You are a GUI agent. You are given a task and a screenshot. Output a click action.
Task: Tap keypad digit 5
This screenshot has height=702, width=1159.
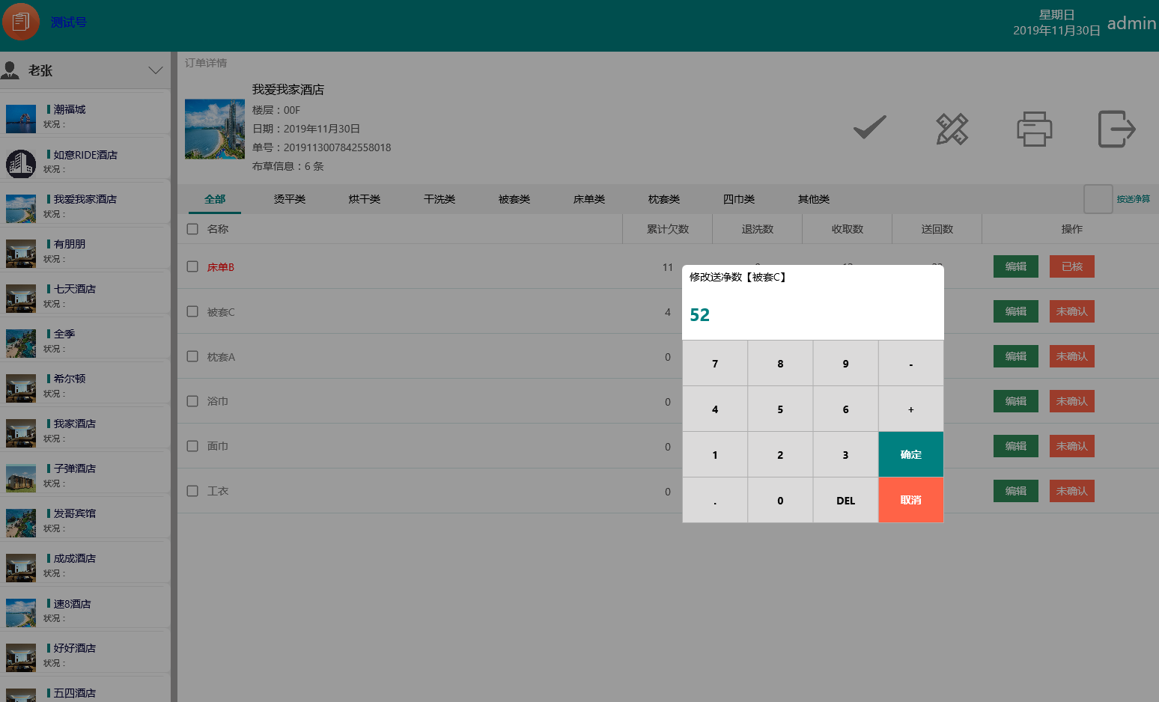(780, 409)
